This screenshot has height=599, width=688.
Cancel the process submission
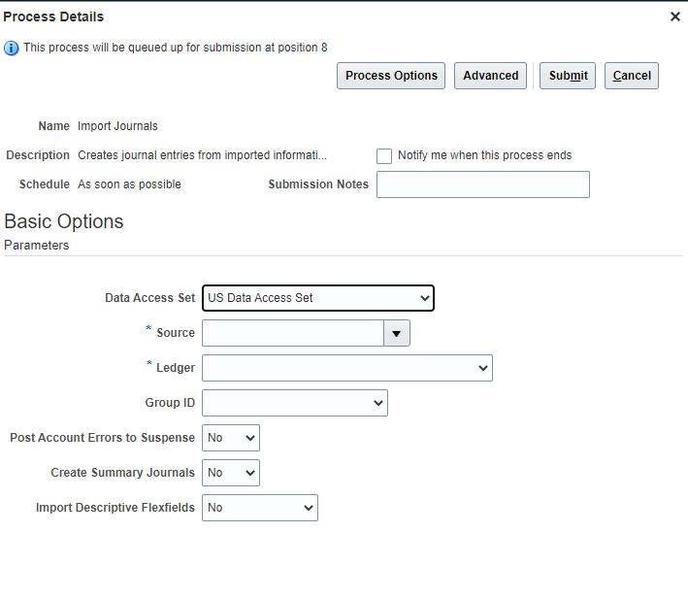pos(632,76)
